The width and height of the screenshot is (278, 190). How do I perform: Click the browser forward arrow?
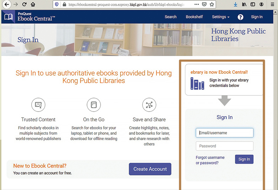click(x=16, y=4)
